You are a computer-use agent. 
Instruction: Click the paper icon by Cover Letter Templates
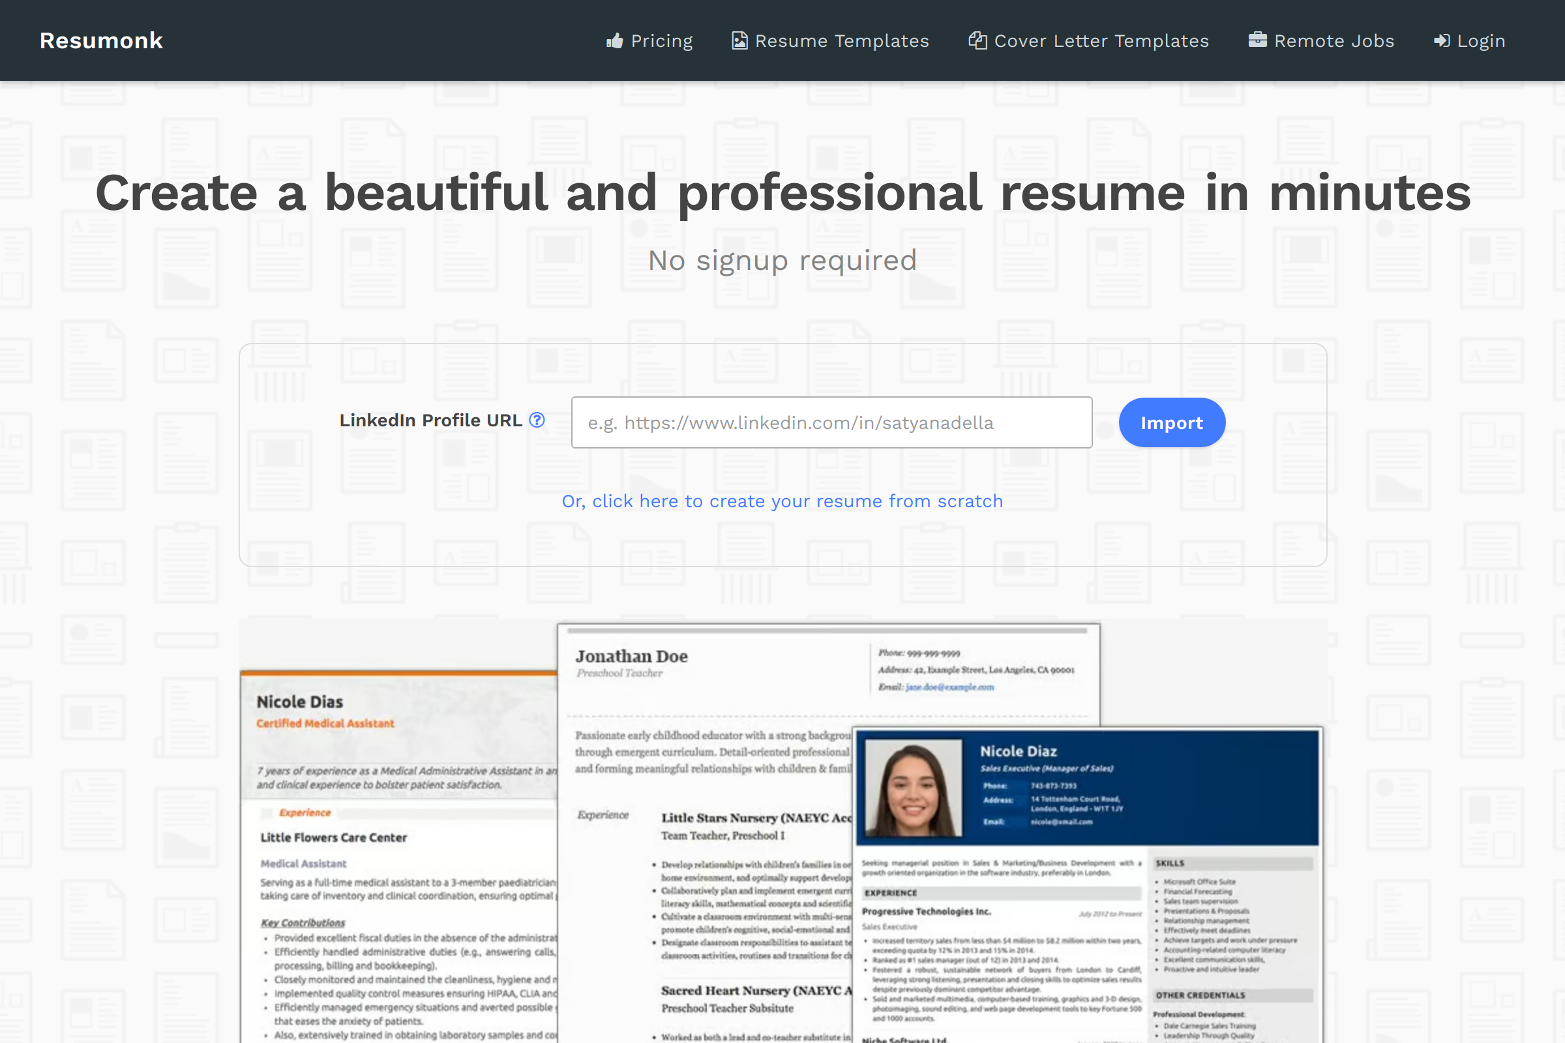[x=977, y=40]
